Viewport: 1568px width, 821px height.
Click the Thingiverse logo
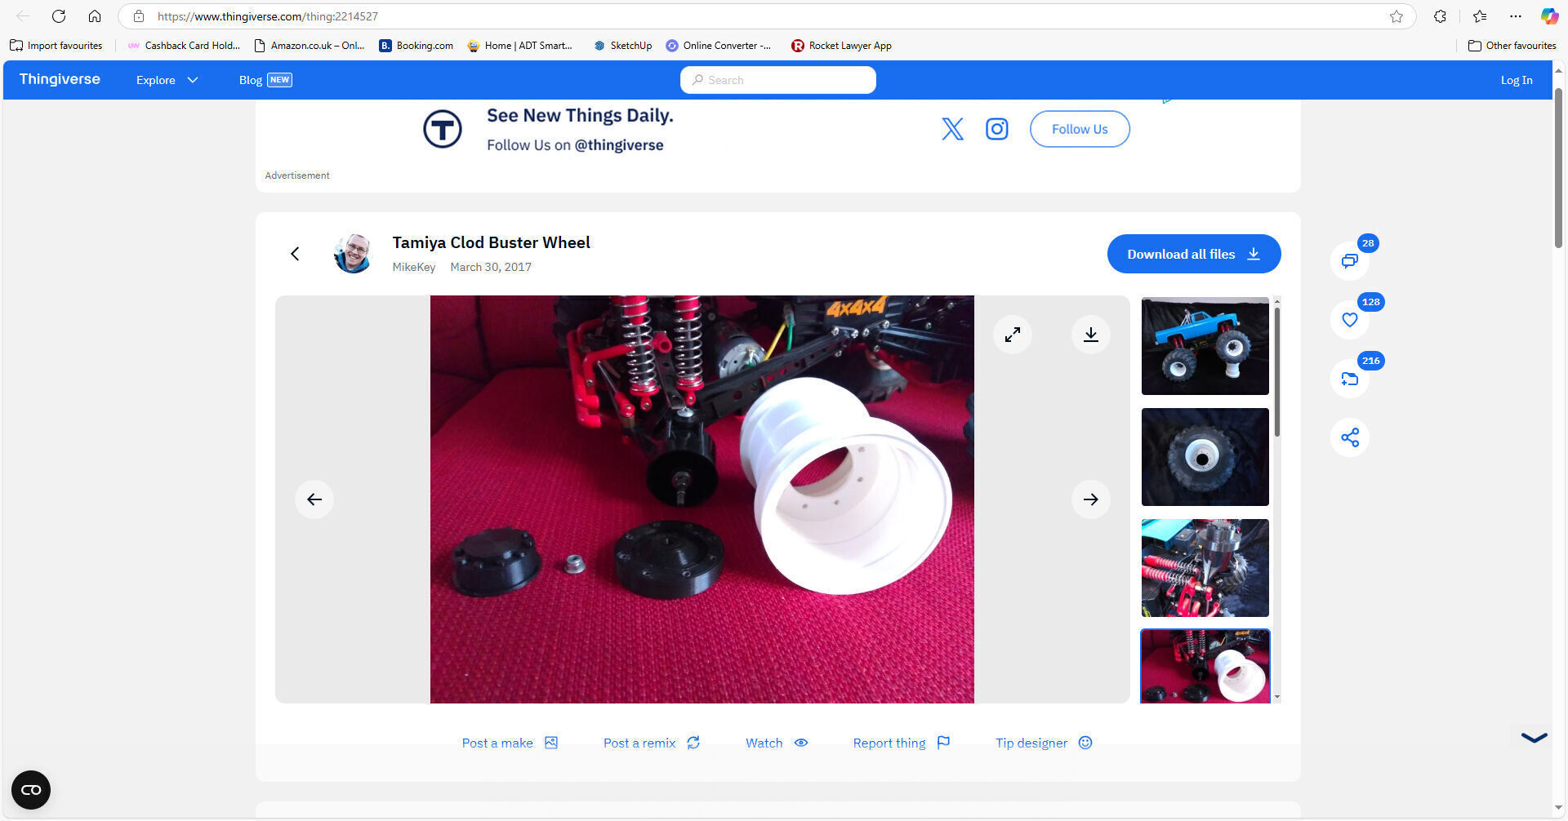tap(60, 79)
